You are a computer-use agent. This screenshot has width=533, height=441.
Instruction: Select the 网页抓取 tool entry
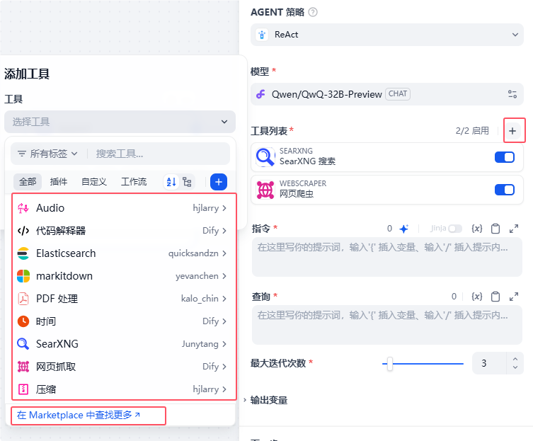tap(122, 367)
